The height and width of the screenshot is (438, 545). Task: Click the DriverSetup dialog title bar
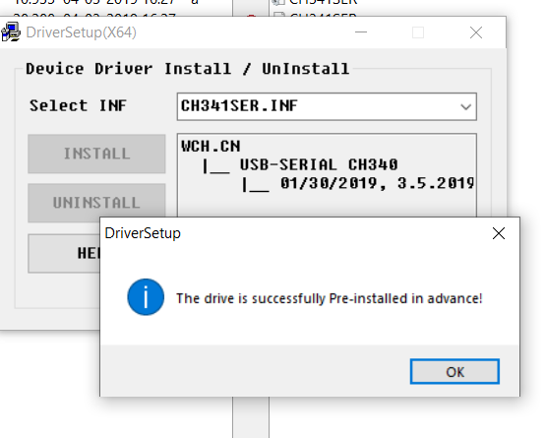pos(295,233)
